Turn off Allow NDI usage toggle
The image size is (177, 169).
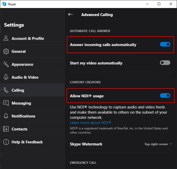165,95
